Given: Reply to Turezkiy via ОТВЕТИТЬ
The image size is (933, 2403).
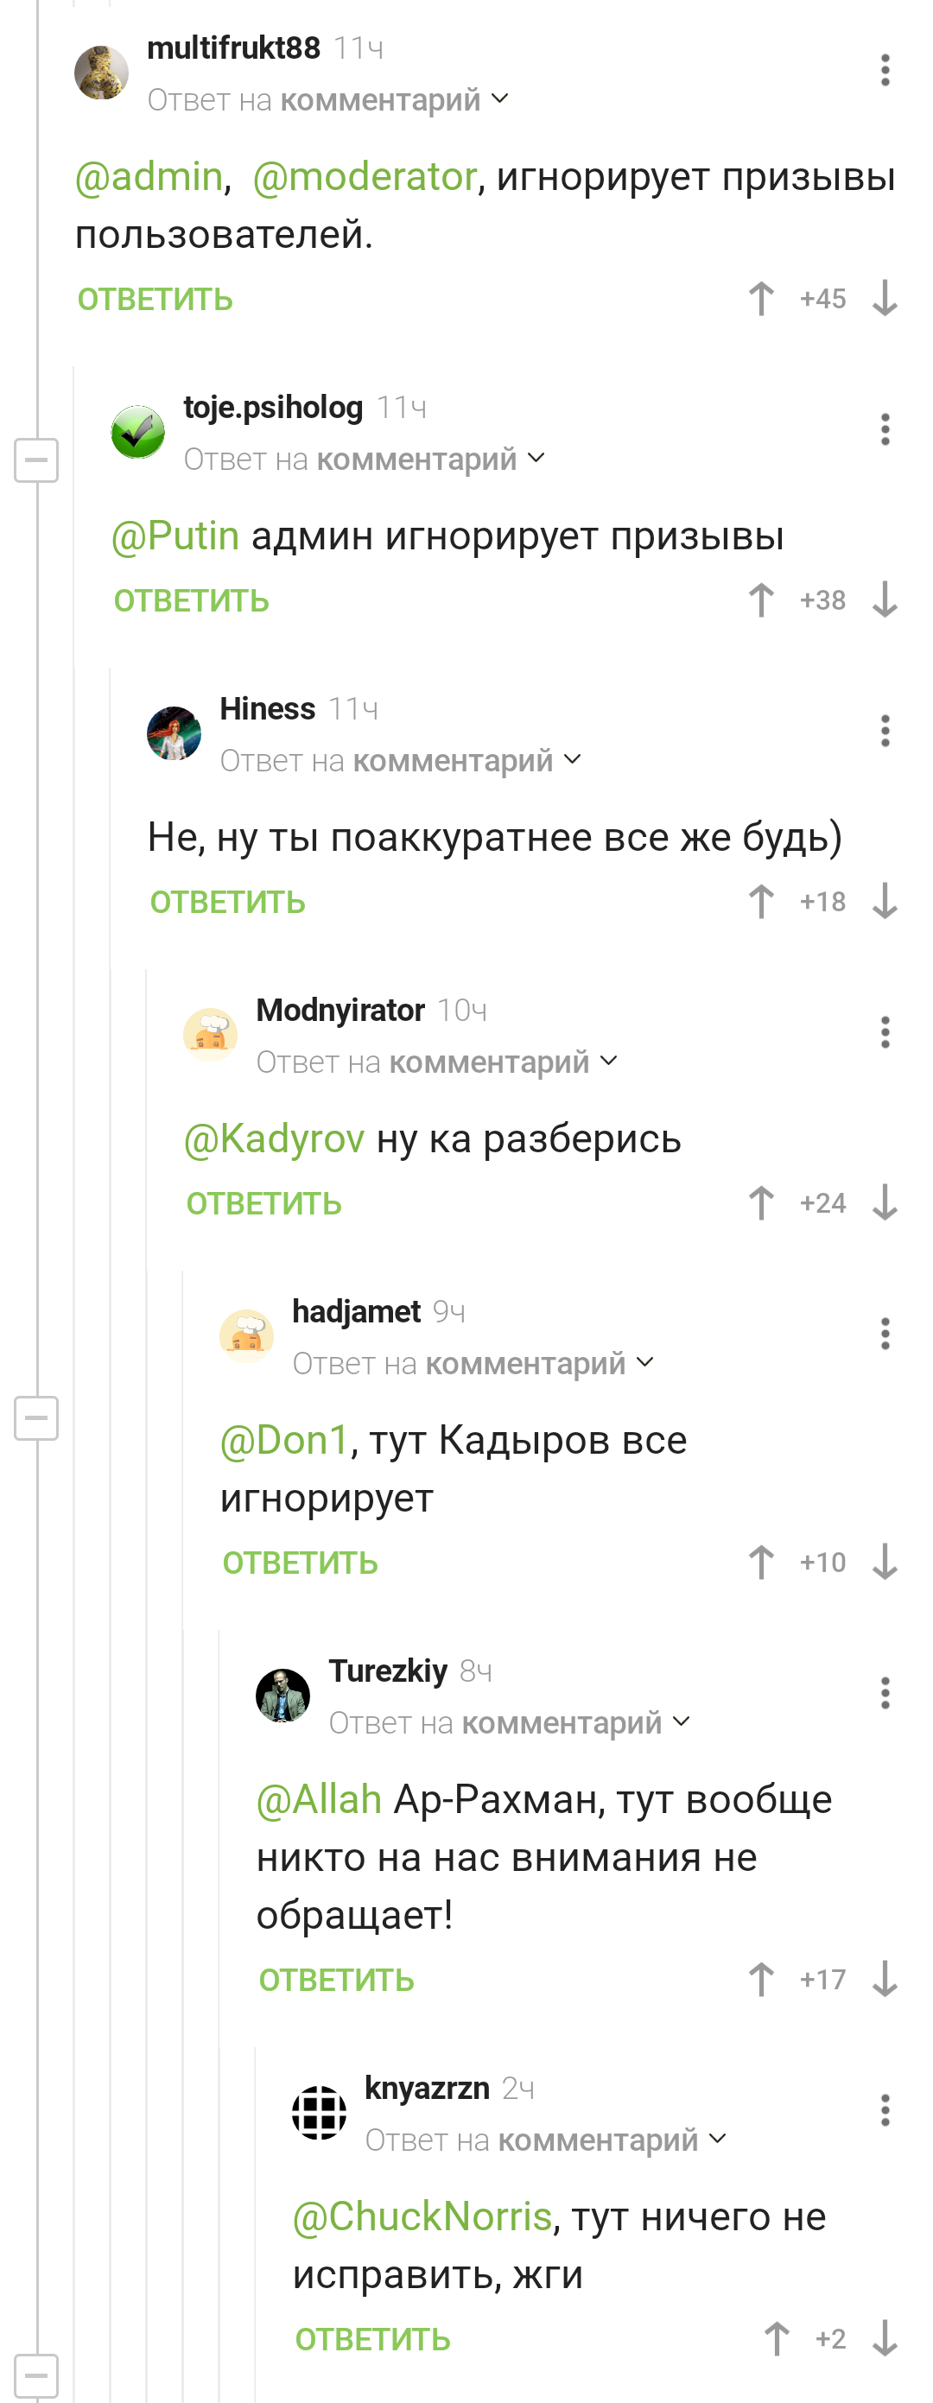Looking at the screenshot, I should [337, 1980].
